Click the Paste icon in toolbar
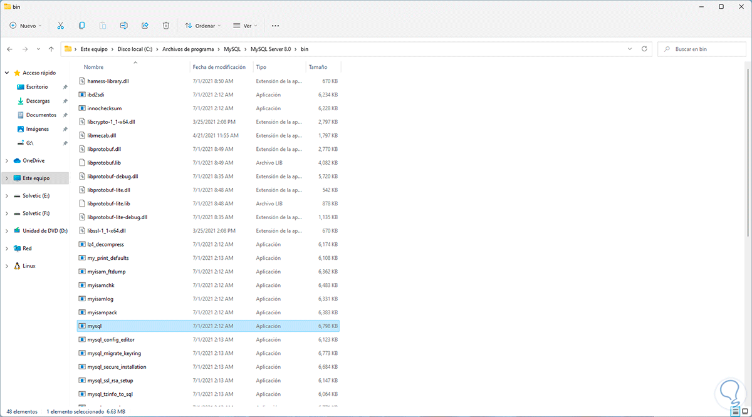This screenshot has height=417, width=752. coord(103,26)
